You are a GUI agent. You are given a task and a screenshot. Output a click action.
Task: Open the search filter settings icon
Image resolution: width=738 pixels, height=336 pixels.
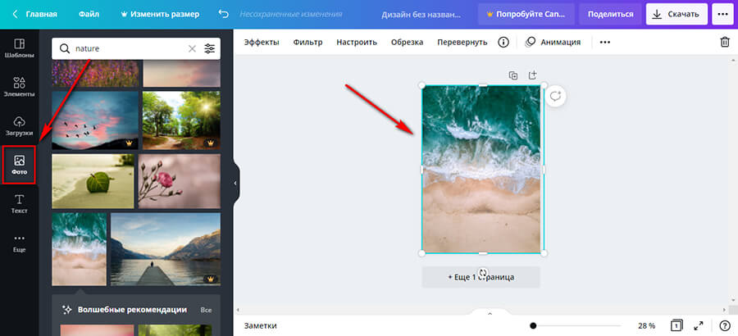pos(209,48)
